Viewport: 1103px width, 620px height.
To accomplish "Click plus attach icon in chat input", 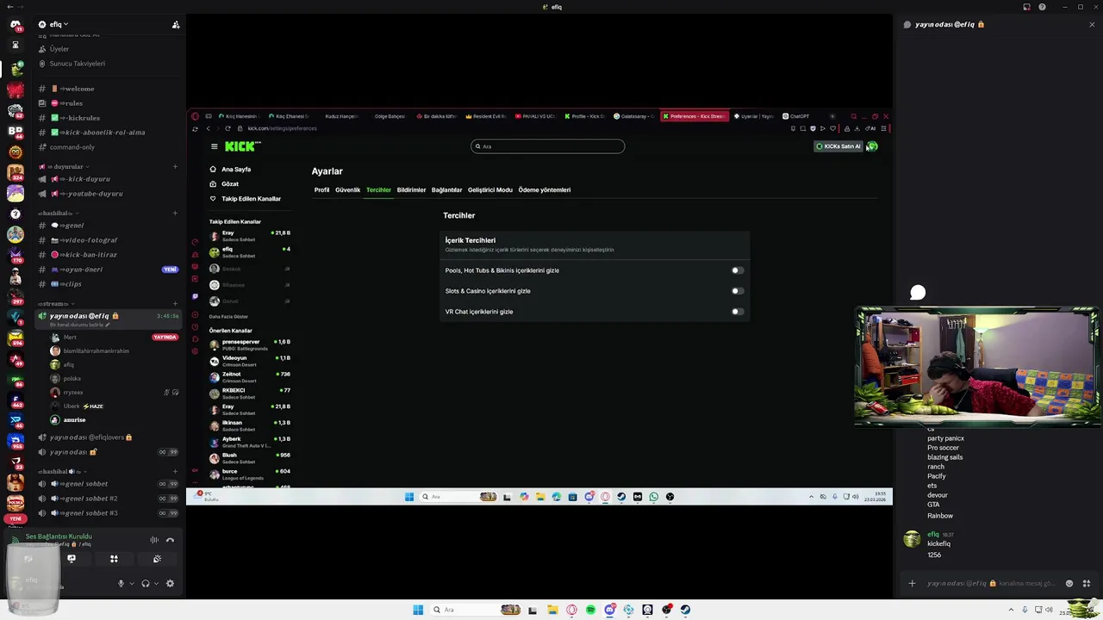I will [x=912, y=583].
